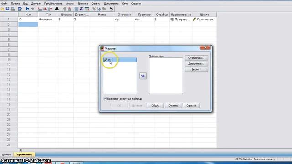Image resolution: width=292 pixels, height=164 pixels.
Task: Click the highlighted empty name cell in row 2
Action: coord(28,24)
